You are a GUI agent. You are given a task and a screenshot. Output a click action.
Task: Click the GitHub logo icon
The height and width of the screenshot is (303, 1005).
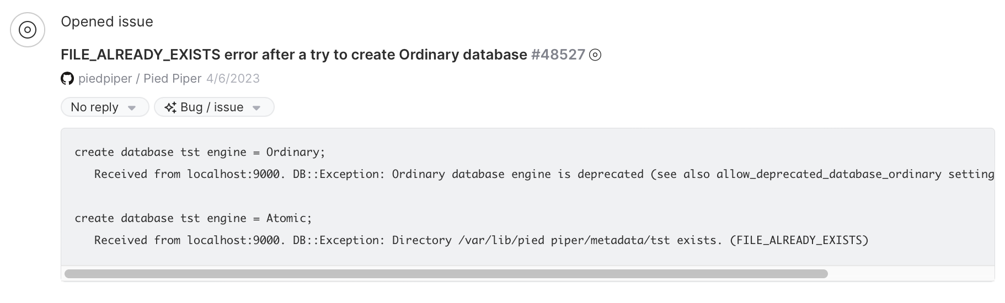point(67,79)
